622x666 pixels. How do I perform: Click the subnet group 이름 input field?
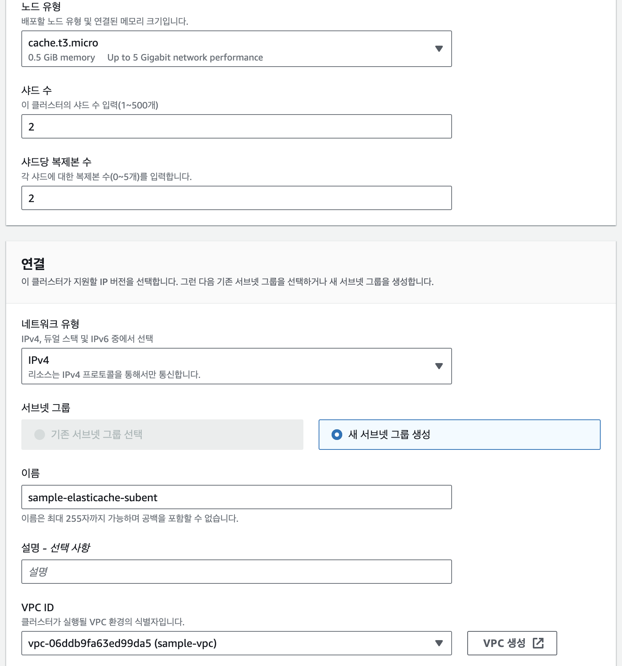[236, 497]
